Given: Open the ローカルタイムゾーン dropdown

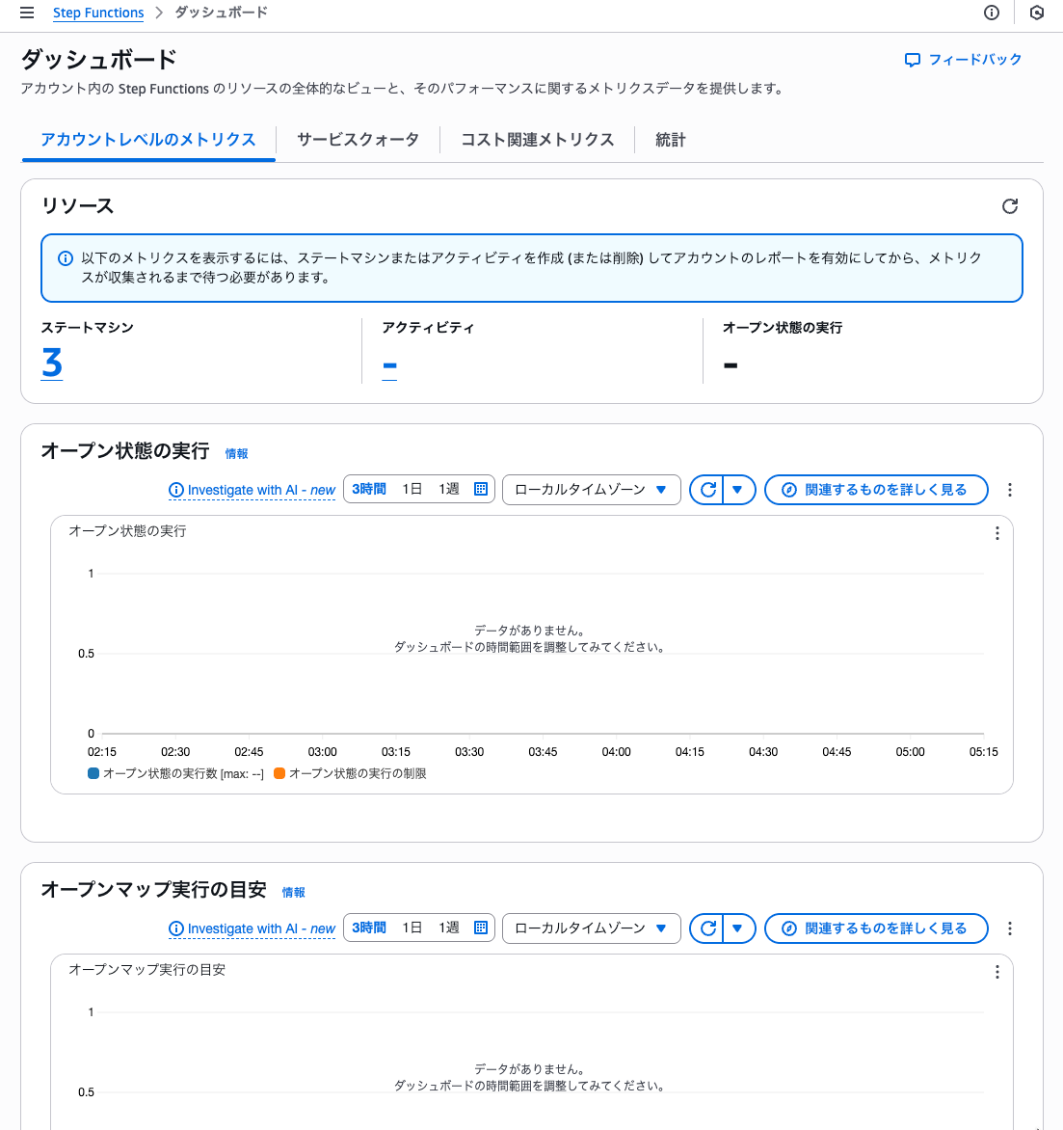Looking at the screenshot, I should (591, 489).
